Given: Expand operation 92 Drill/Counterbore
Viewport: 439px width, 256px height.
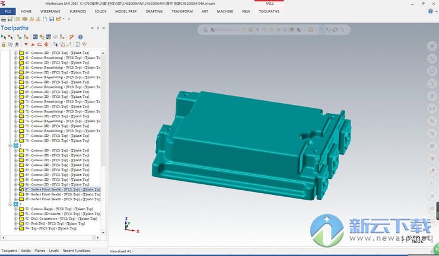Looking at the screenshot, I should point(16,219).
